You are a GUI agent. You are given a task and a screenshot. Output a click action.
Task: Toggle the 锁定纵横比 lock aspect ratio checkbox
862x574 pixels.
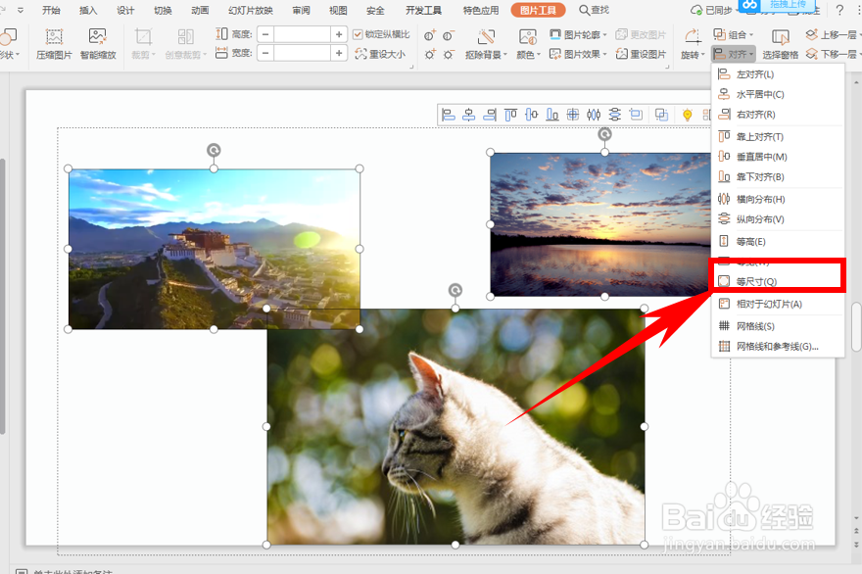[x=358, y=34]
